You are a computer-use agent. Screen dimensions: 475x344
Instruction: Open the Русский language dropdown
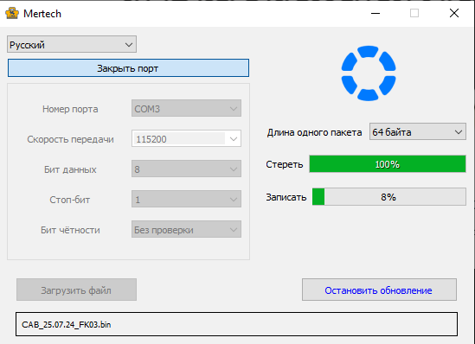(x=72, y=44)
